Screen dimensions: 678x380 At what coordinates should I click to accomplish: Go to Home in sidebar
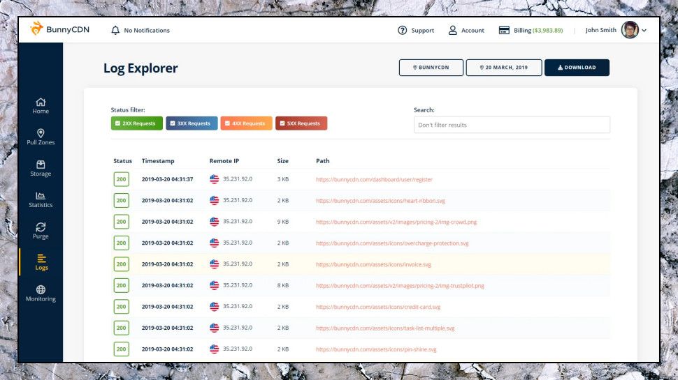(x=41, y=106)
